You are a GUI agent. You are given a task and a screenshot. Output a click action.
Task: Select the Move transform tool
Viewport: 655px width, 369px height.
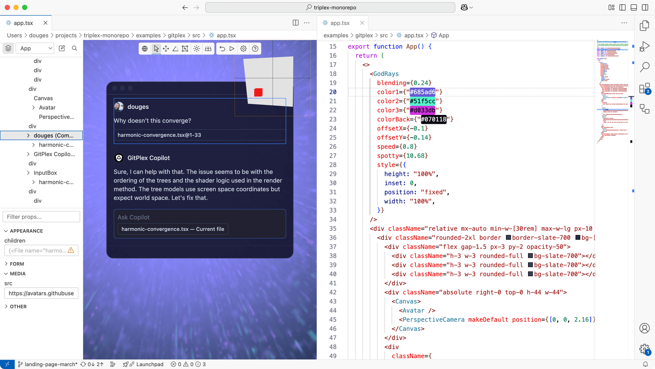165,48
